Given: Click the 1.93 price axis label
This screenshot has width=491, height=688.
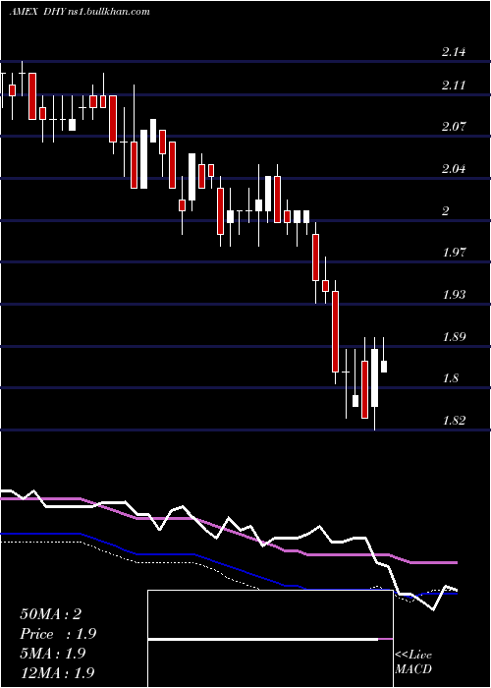Looking at the screenshot, I should coord(453,295).
